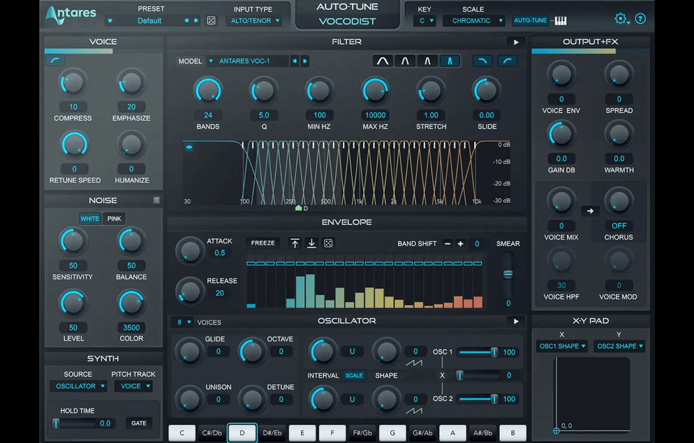Toggle the Noise section enable square

click(156, 200)
